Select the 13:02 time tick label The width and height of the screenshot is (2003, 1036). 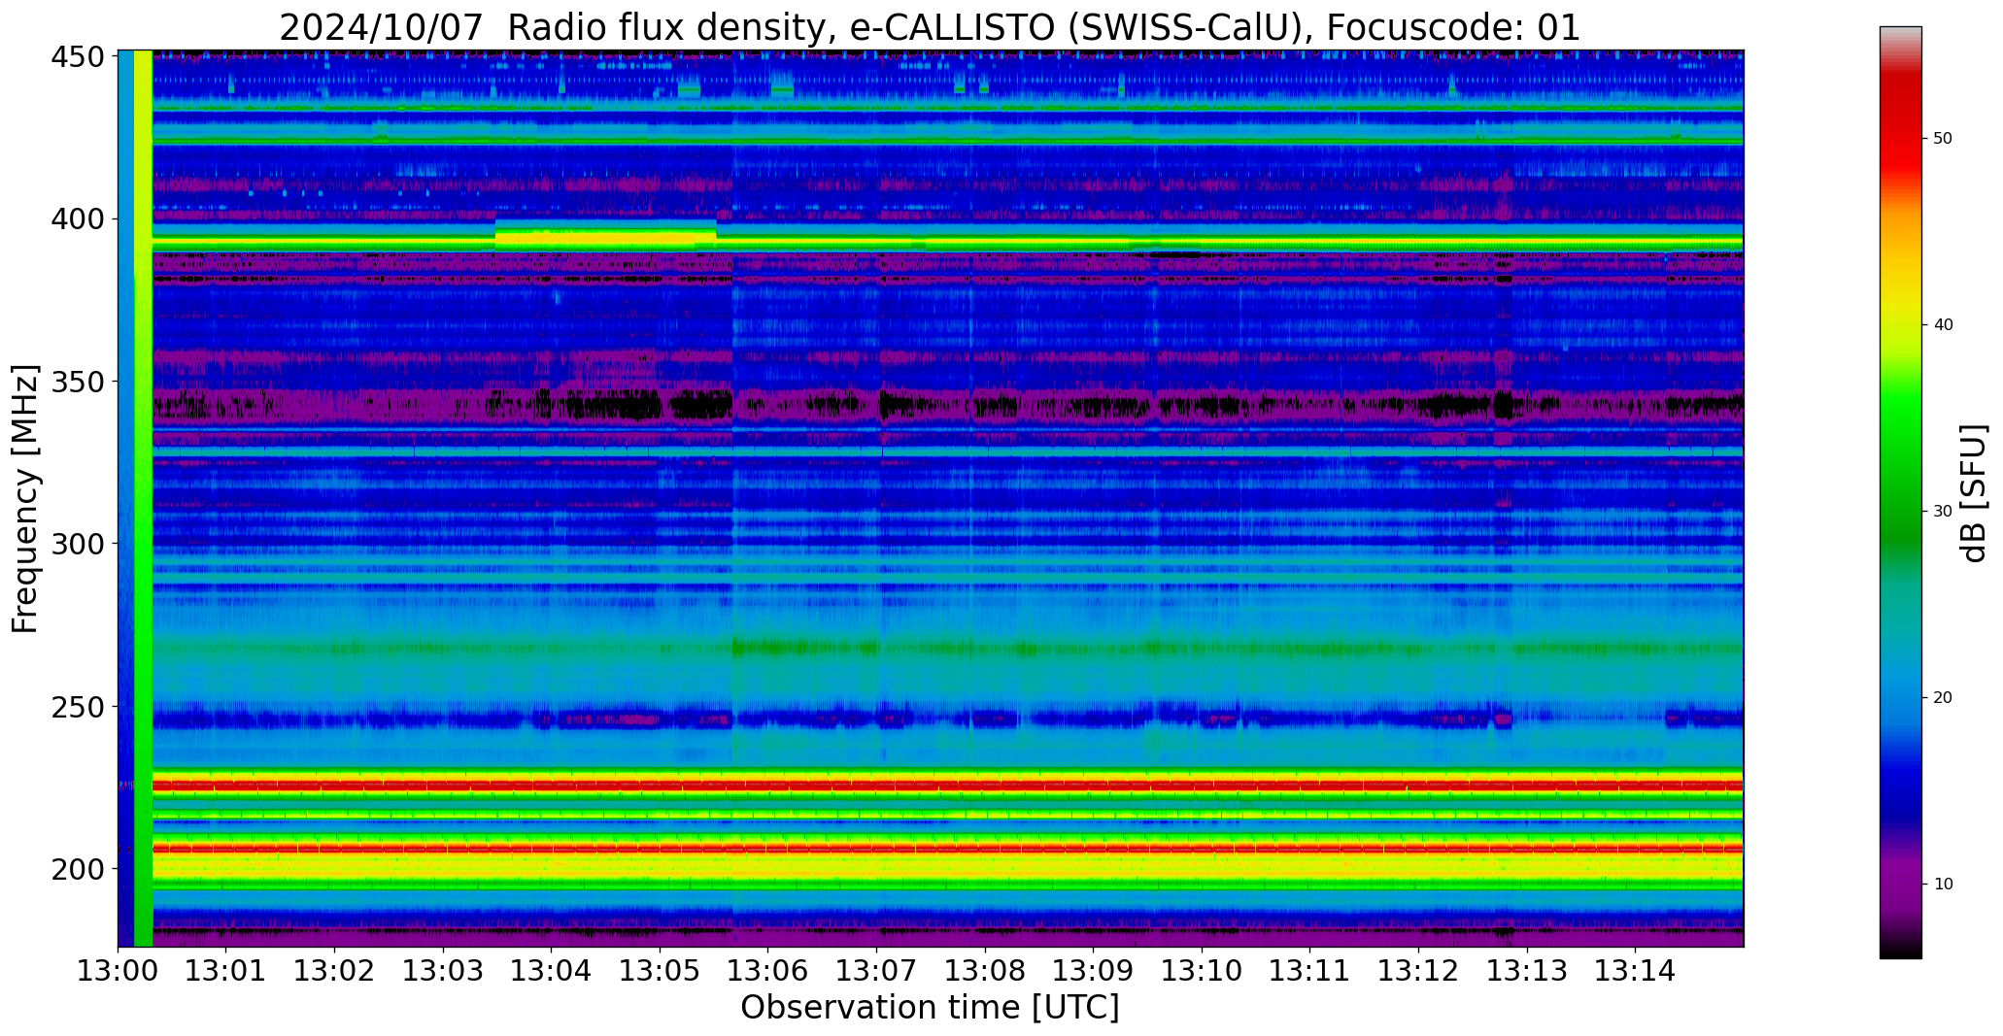pos(335,970)
